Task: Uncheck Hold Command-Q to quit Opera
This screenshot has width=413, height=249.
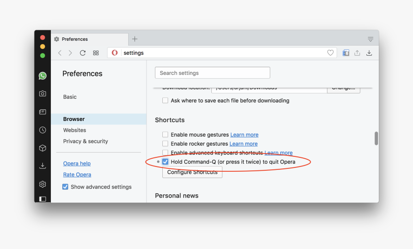Action: [165, 162]
